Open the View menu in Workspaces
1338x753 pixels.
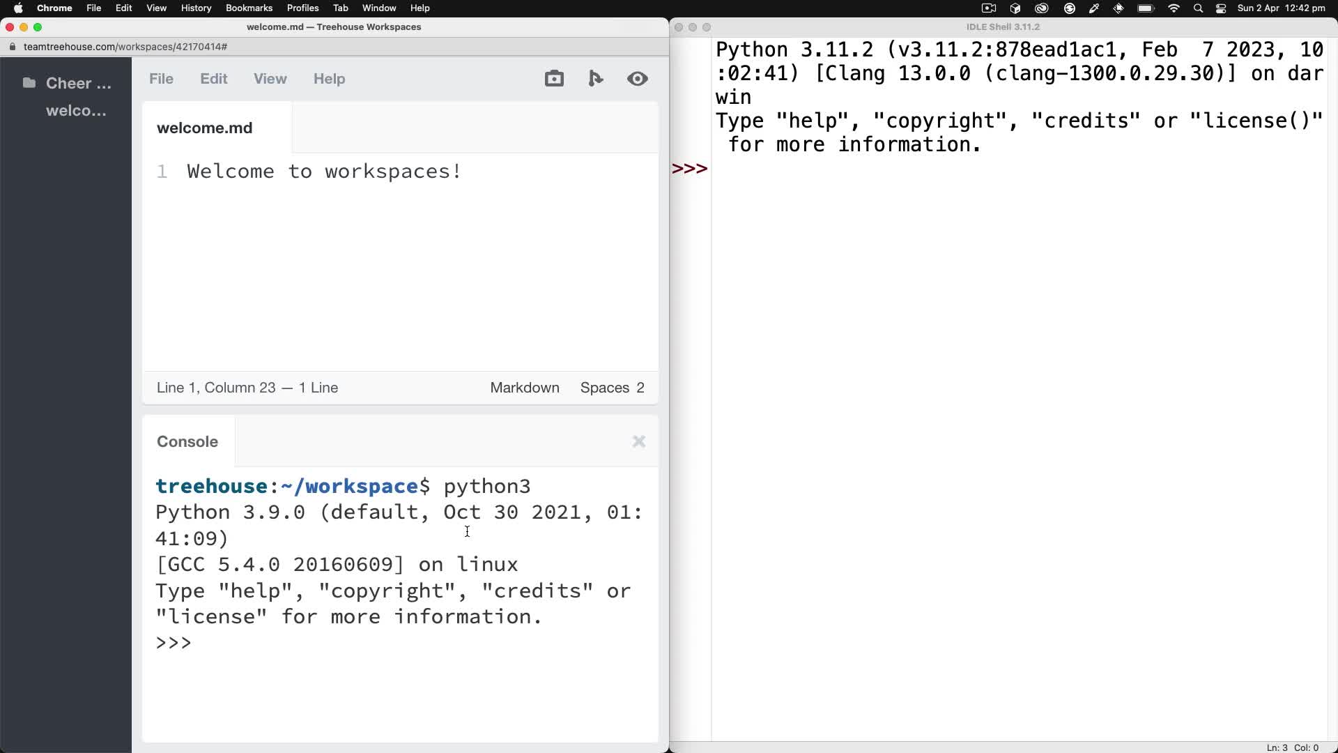click(x=270, y=78)
